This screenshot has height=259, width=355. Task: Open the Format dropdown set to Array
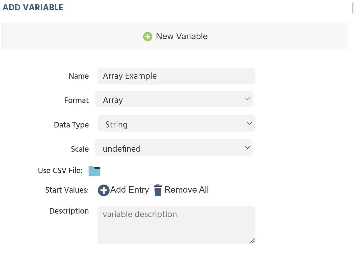click(x=174, y=99)
